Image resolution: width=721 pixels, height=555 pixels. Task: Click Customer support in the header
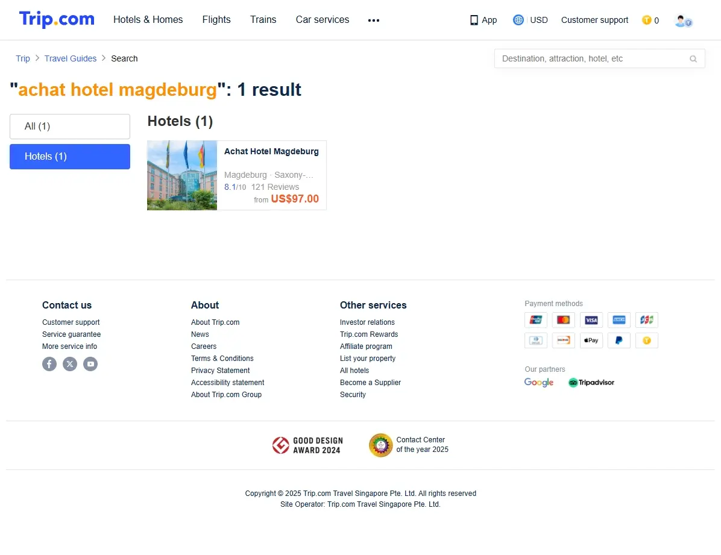[x=594, y=20]
